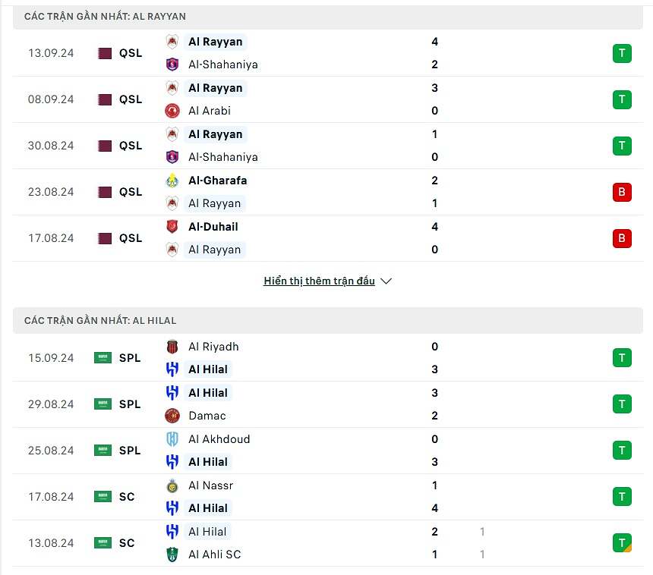653x575 pixels.
Task: Click the red B badge for Al-Duhail match
Action: (x=622, y=238)
